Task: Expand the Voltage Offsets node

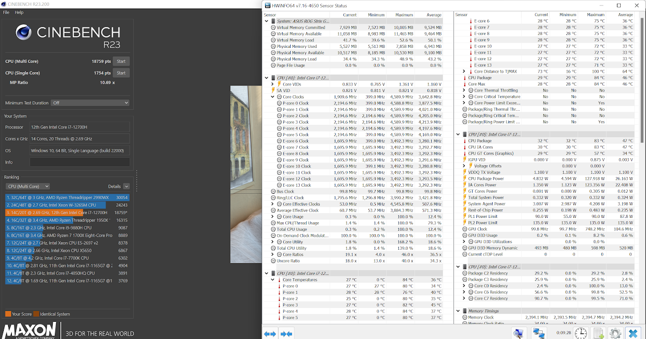Action: point(464,166)
